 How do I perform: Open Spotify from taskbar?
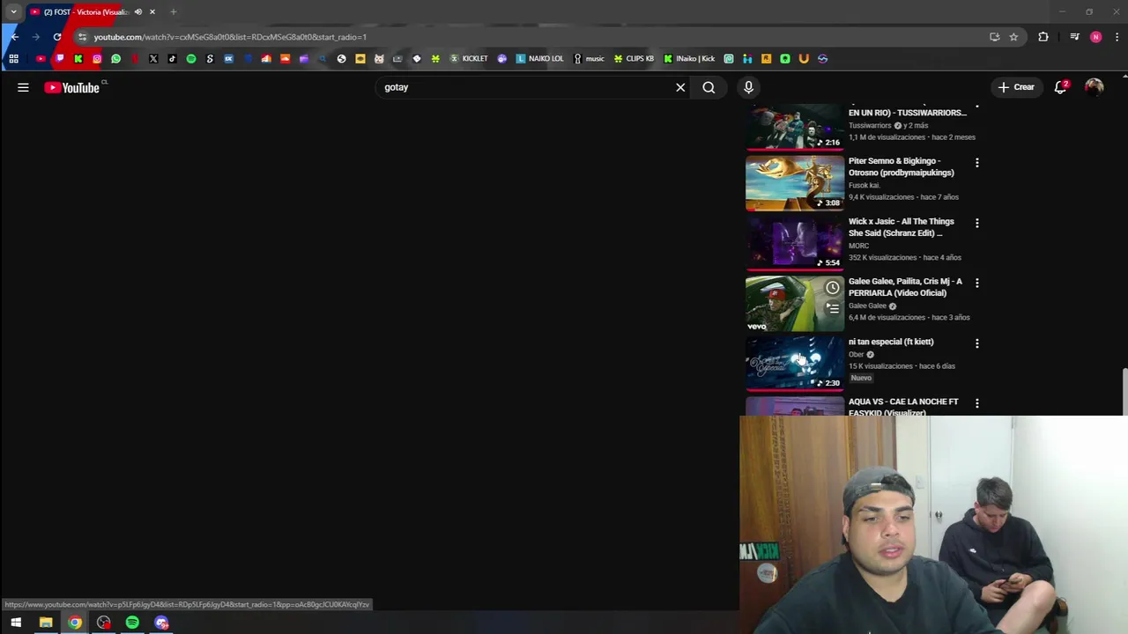tap(132, 623)
